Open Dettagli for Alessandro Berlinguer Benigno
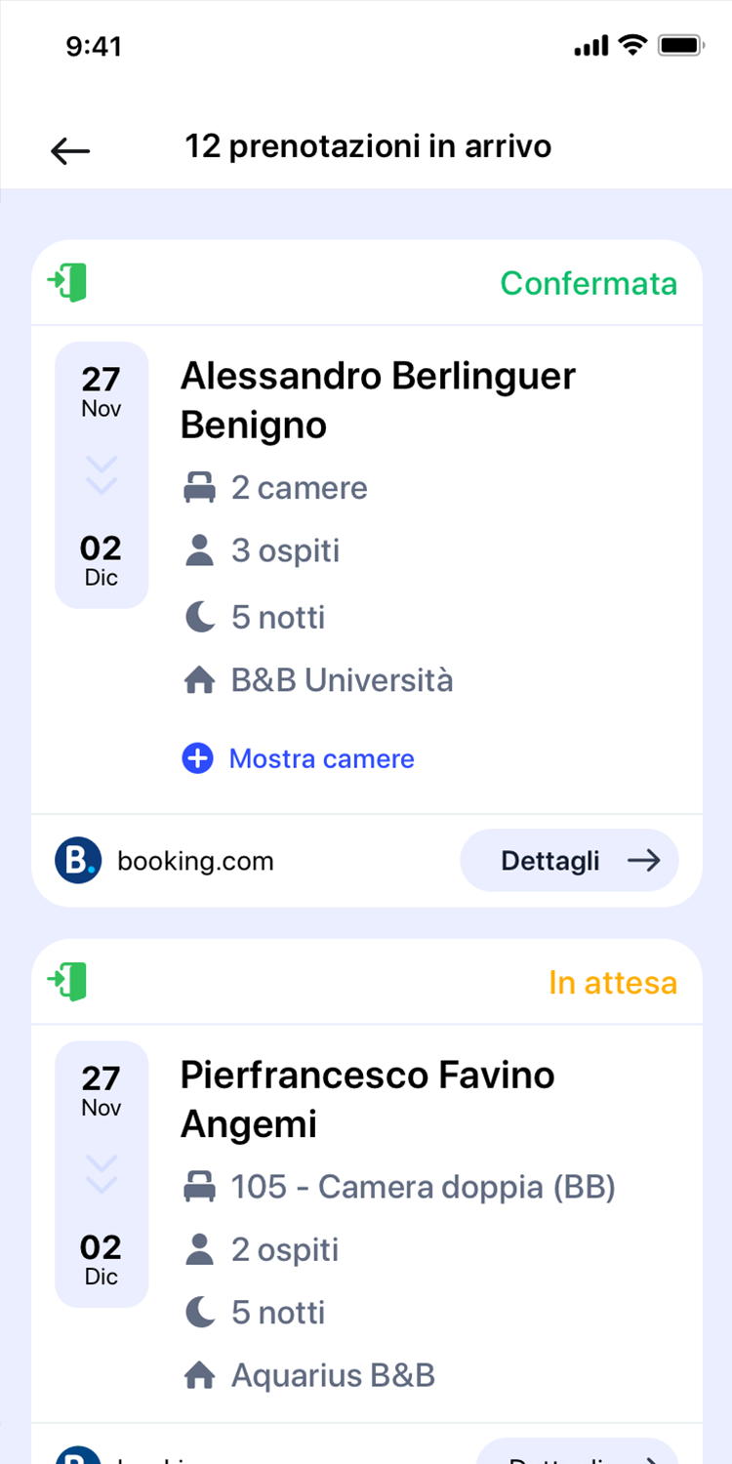The width and height of the screenshot is (732, 1464). click(569, 861)
